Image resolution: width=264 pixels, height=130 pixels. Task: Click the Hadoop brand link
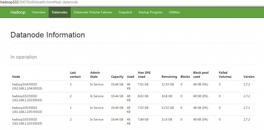point(18,12)
